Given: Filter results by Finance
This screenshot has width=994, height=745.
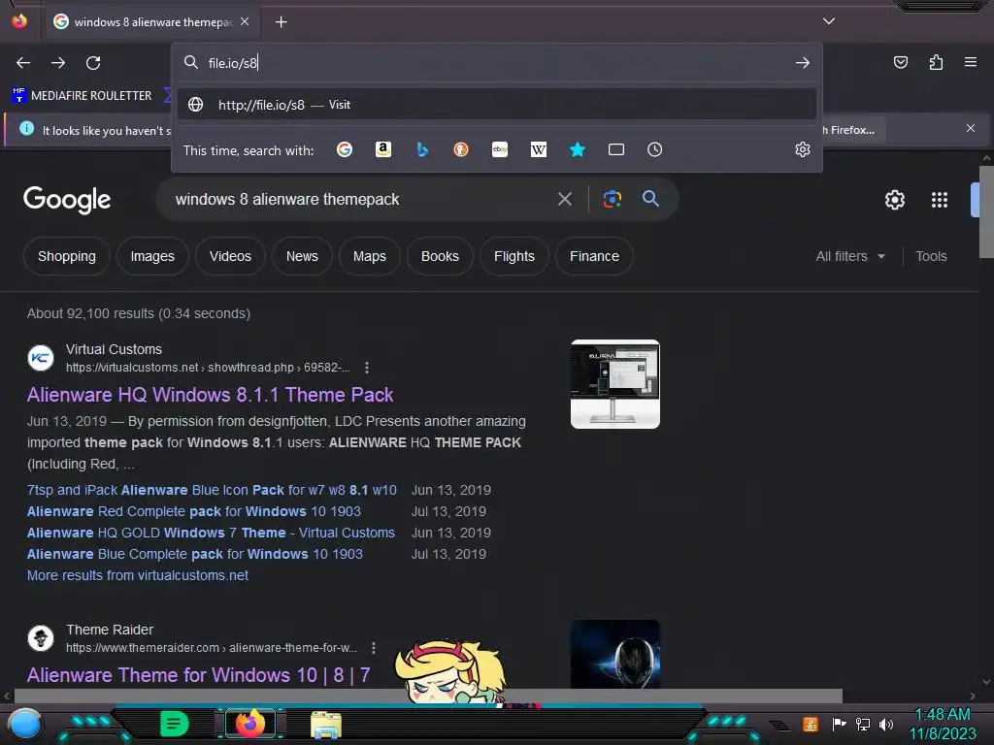Looking at the screenshot, I should pyautogui.click(x=594, y=256).
